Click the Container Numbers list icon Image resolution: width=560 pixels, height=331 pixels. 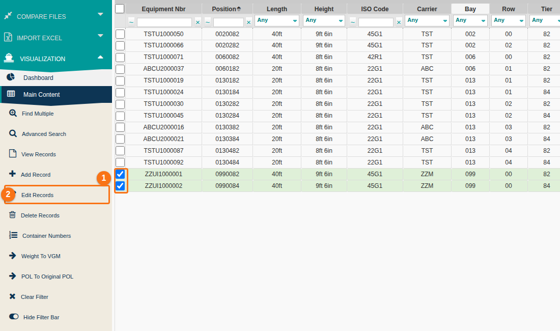(x=13, y=235)
